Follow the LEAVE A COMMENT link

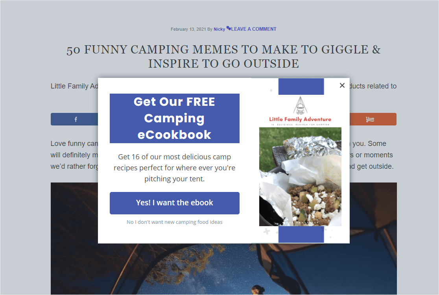[x=254, y=29]
